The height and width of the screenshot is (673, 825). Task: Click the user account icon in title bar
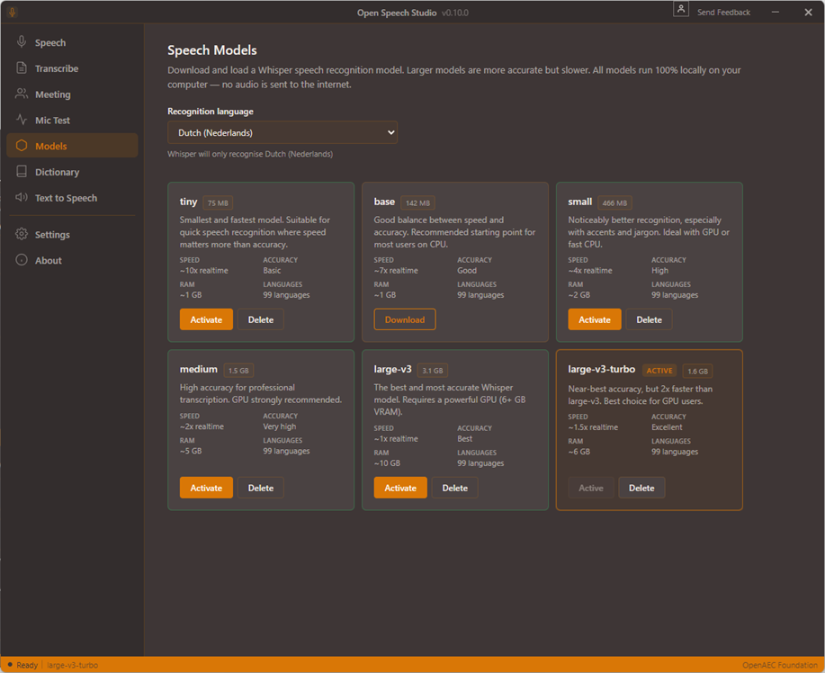pos(681,10)
